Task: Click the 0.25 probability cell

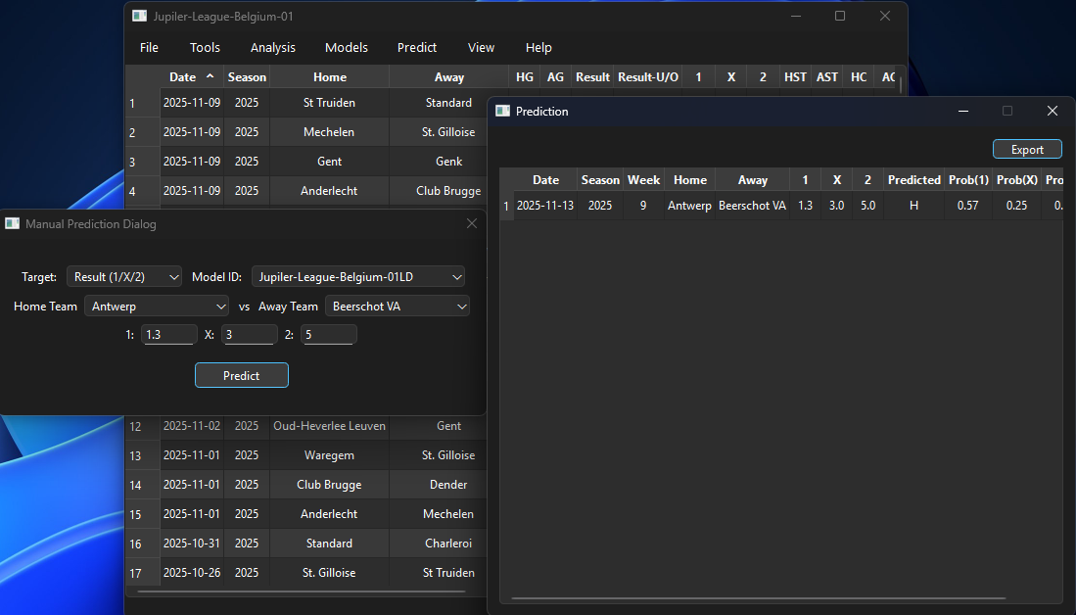Action: [x=1017, y=206]
